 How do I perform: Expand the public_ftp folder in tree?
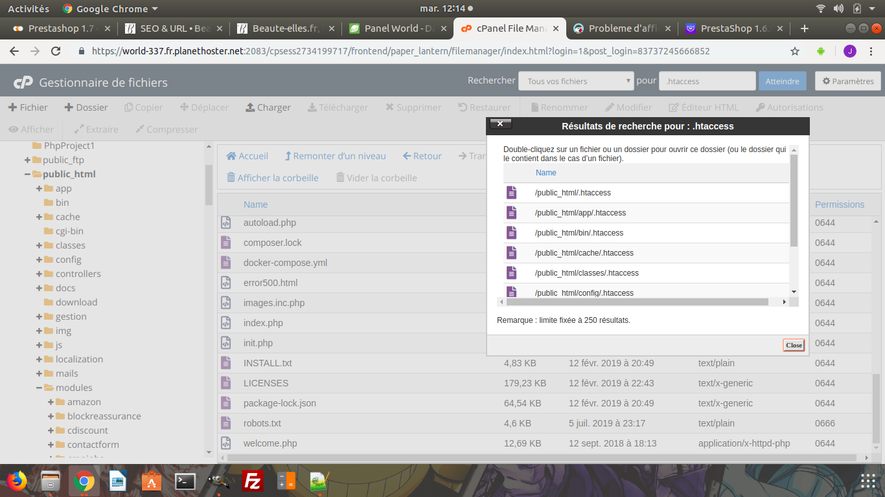coord(28,160)
